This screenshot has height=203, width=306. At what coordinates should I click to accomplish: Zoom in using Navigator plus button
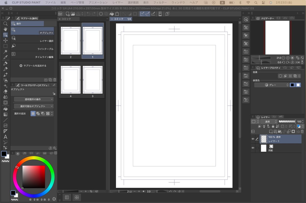point(288,58)
